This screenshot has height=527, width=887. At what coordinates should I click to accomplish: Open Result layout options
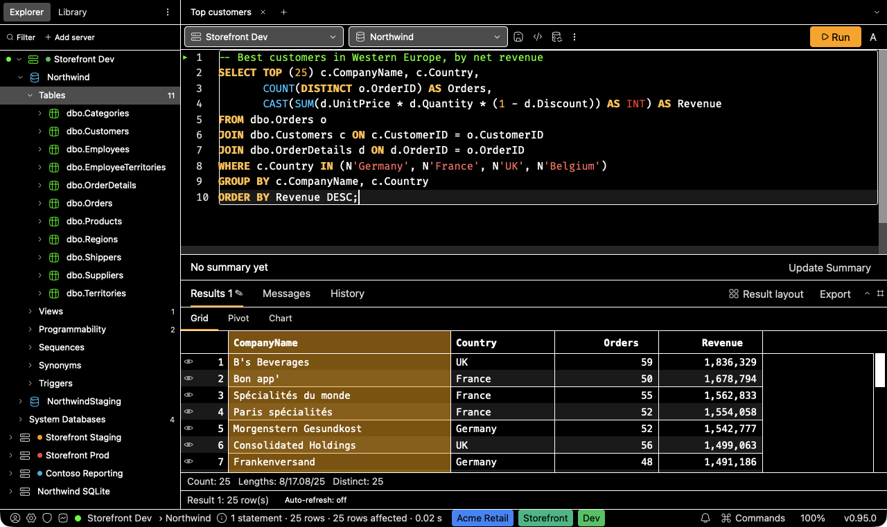pos(766,294)
